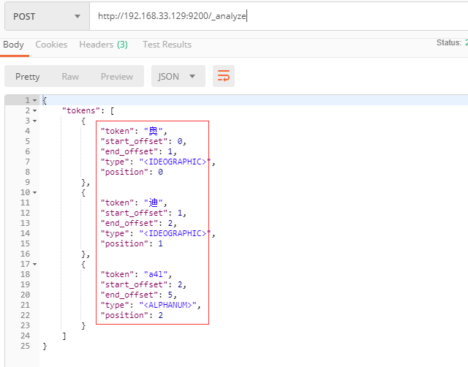Collapse the root object at line 1
468x367 pixels.
34,101
